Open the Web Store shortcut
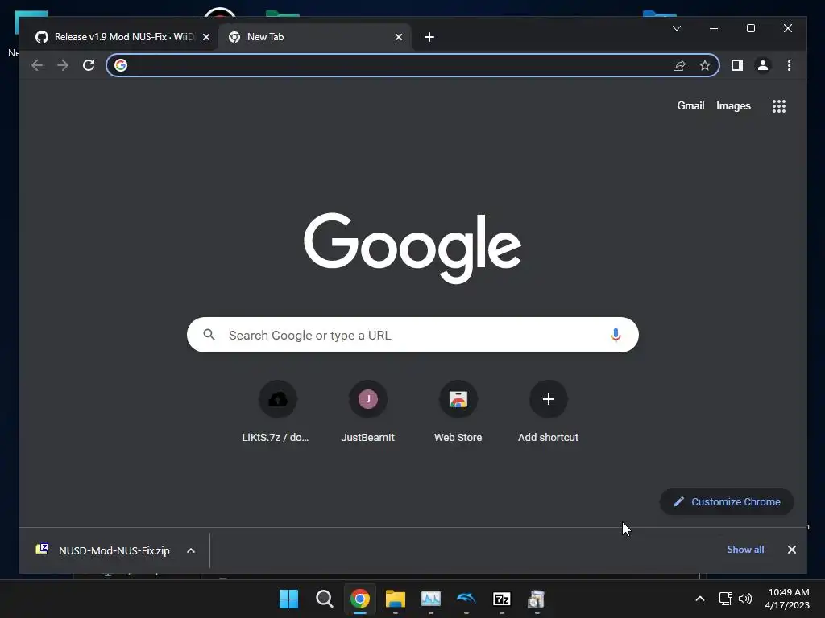825x618 pixels. pos(458,411)
